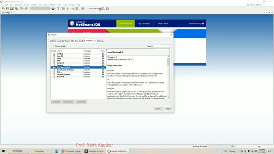274x154 pixels.
Task: Click the Building dictionary progress bar
Action: tap(222, 146)
